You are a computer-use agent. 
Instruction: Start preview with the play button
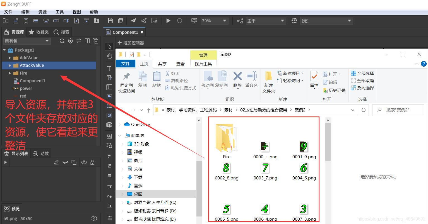pos(168,21)
